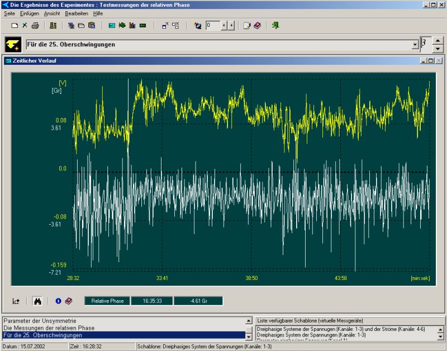
Task: Click the new page toolbar icon
Action: coord(15,26)
